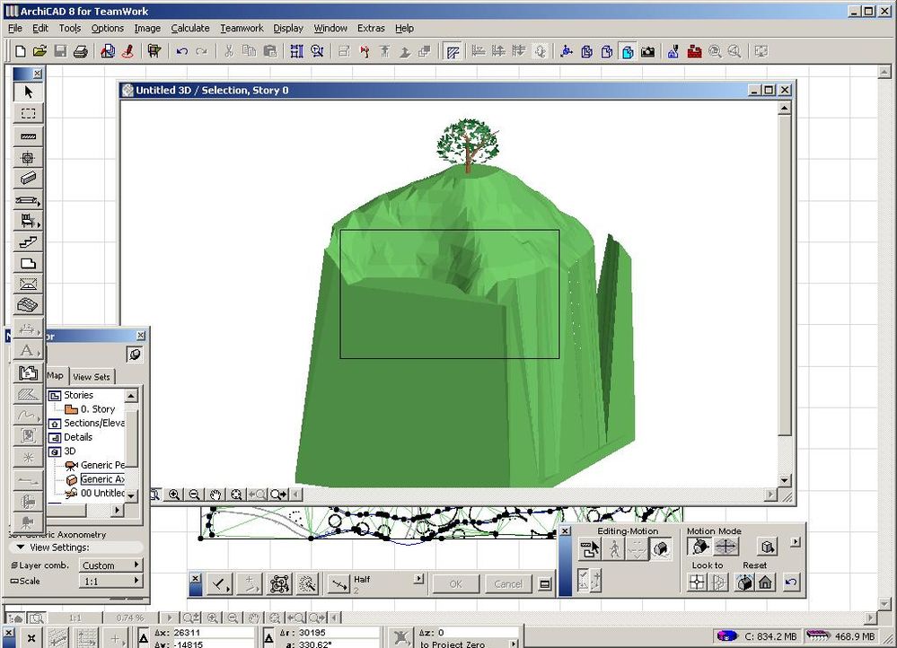Select the Marquee tool
Screen dimensions: 897x648
click(x=28, y=113)
